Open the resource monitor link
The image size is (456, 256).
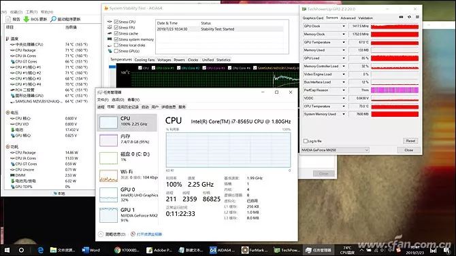click(x=149, y=234)
